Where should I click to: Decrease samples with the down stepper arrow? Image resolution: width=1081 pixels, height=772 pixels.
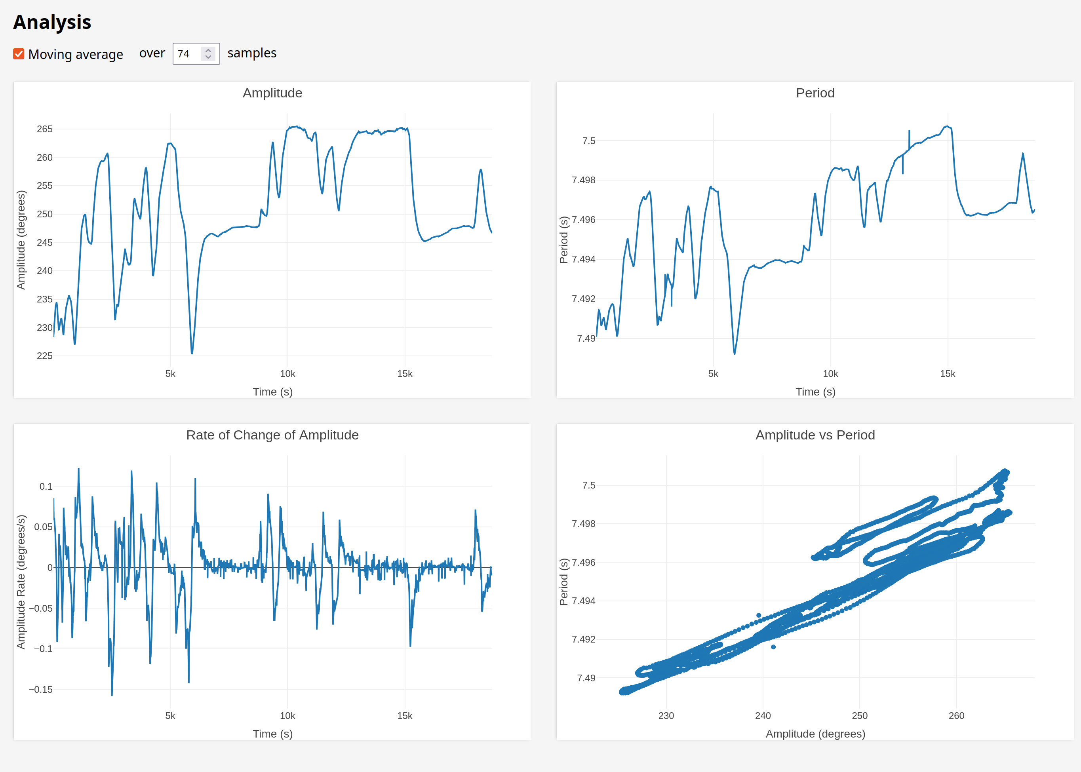coord(208,57)
